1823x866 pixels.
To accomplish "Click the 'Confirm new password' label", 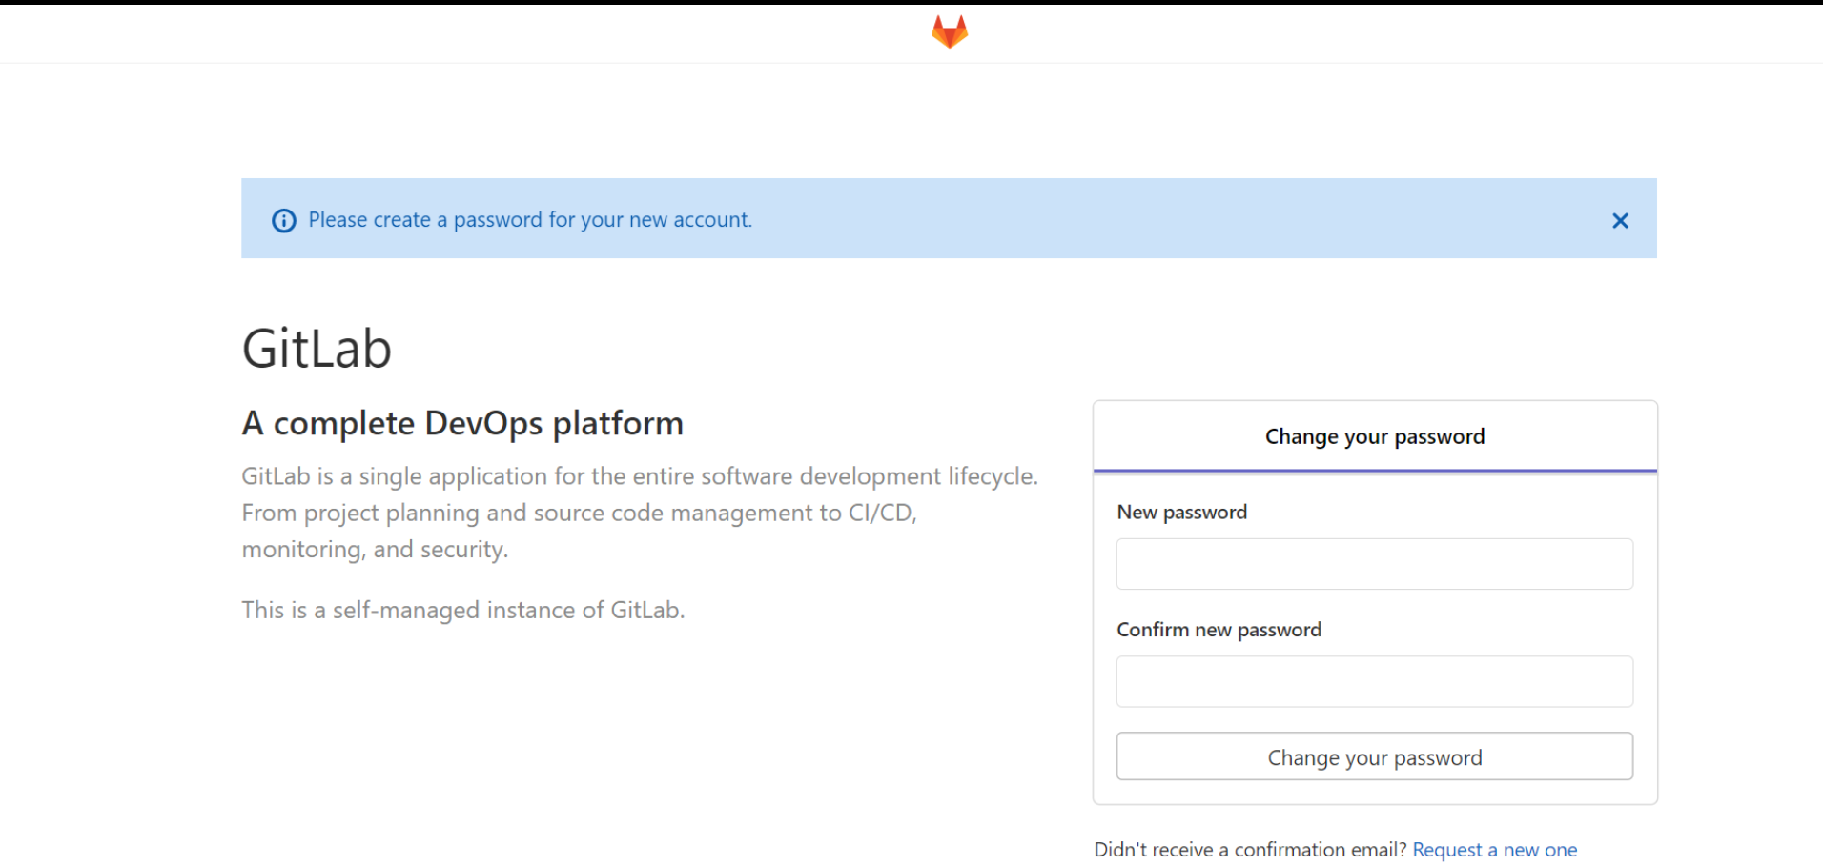I will [x=1219, y=630].
